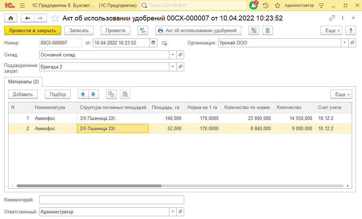Click the Комментарий input field
Screen dimensions: 362x219
[x=111, y=200]
